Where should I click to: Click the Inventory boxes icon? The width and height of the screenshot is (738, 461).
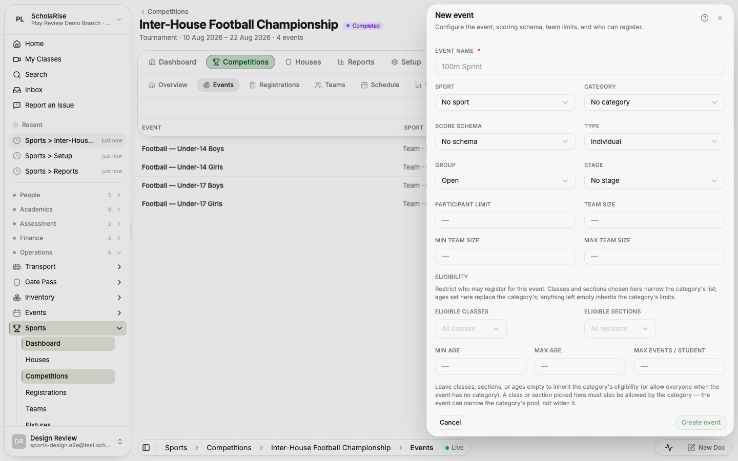17,298
